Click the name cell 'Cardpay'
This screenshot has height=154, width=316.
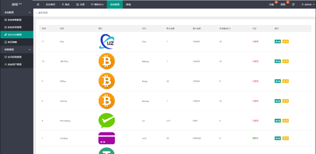tap(64, 138)
